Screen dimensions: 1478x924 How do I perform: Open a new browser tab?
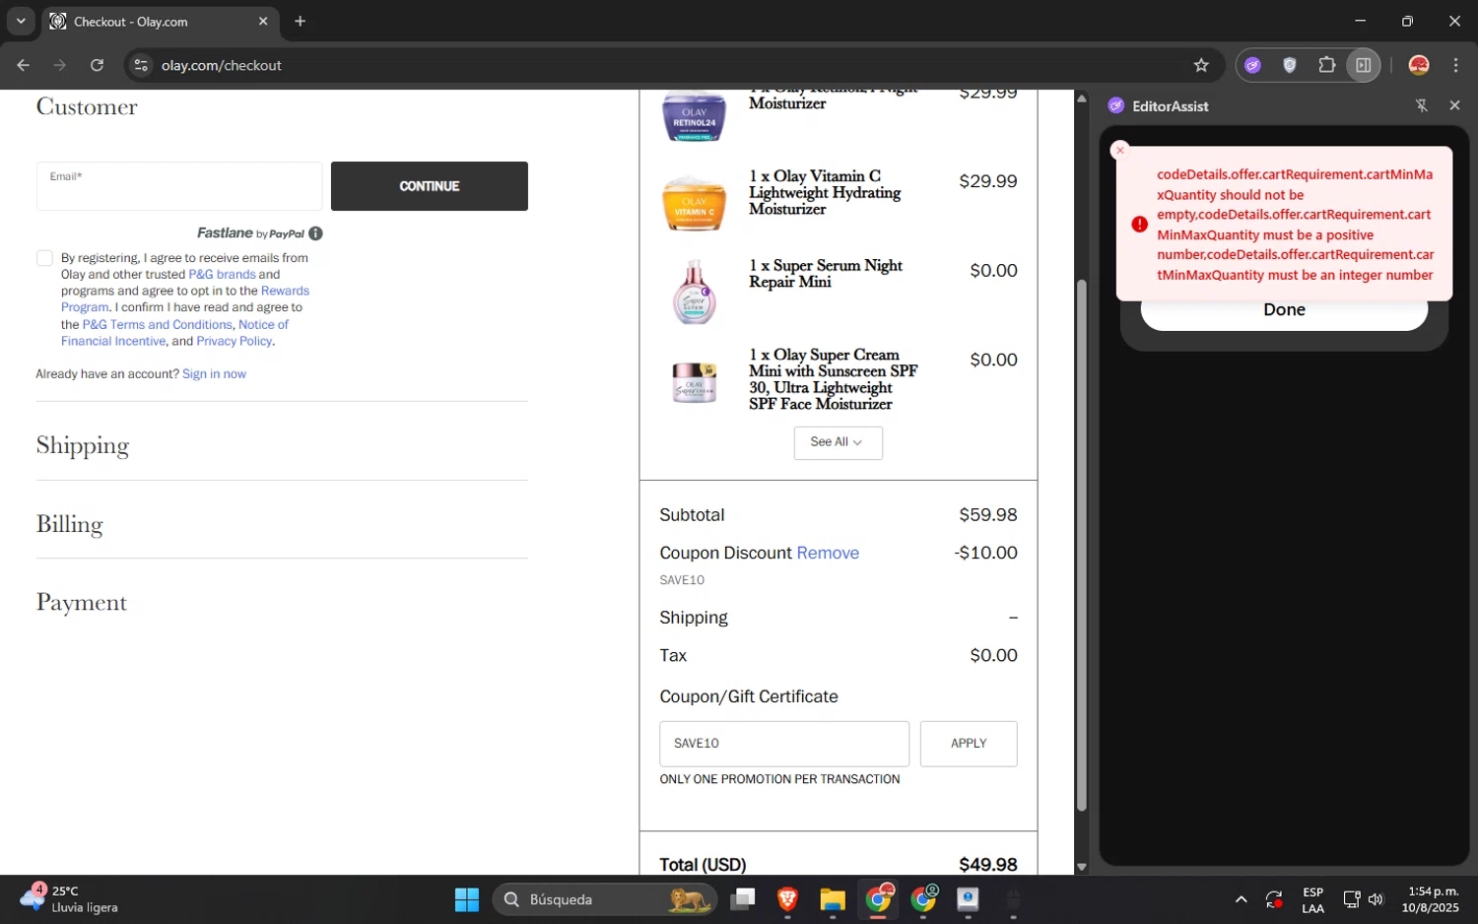point(301,21)
